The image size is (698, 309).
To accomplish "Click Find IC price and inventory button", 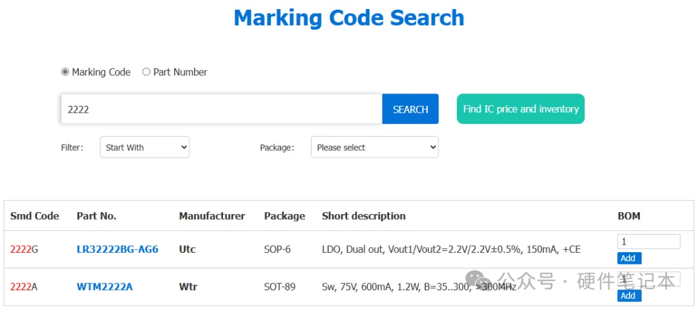I will (520, 109).
